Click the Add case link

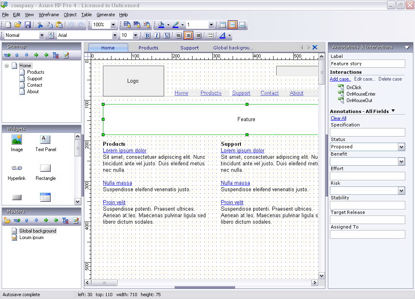tap(340, 79)
